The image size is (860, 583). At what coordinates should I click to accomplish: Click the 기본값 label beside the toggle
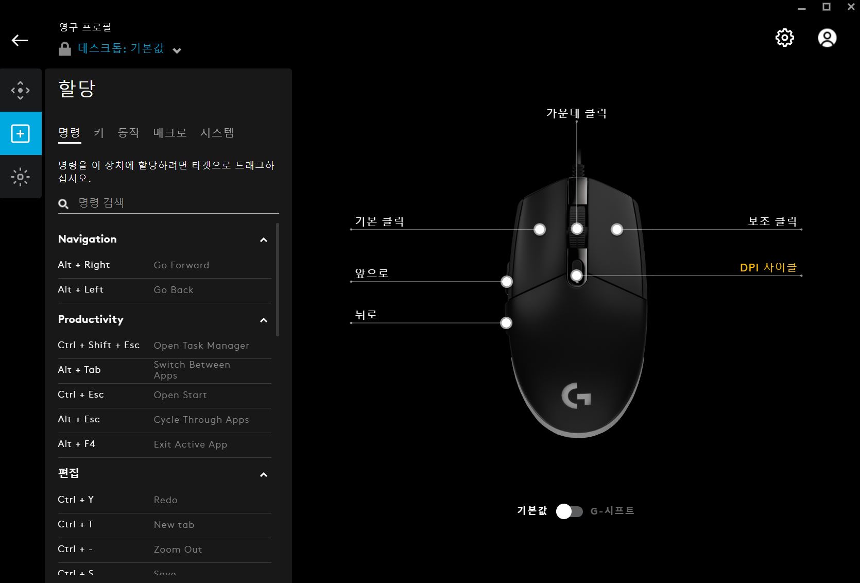(532, 511)
